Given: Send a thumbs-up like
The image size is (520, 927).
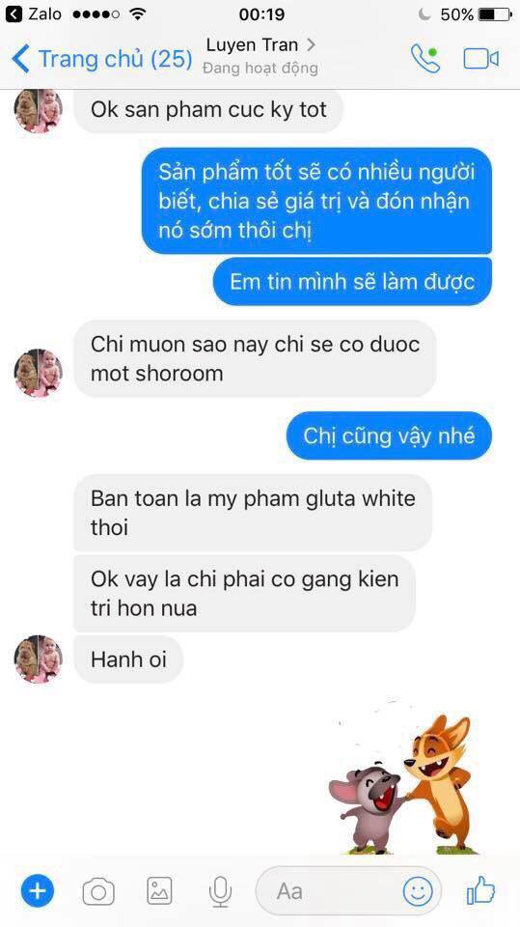Looking at the screenshot, I should [x=481, y=889].
